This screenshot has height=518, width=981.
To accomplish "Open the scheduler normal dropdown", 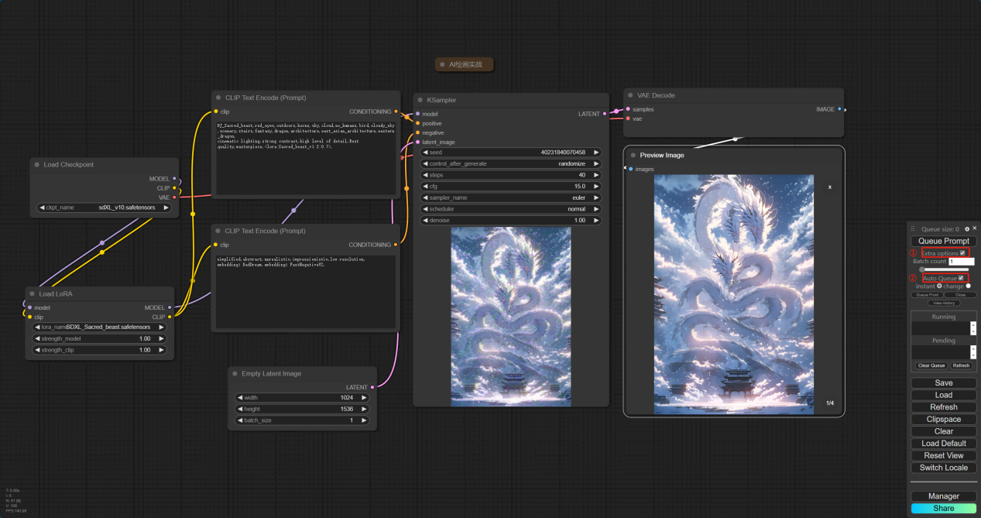I will (511, 209).
